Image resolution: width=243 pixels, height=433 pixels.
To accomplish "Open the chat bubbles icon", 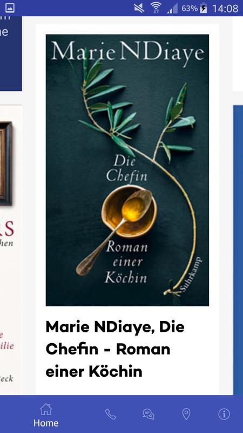I will click(x=148, y=414).
